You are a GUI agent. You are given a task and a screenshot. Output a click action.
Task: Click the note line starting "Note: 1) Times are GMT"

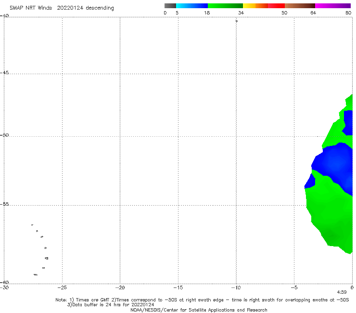tap(202, 300)
